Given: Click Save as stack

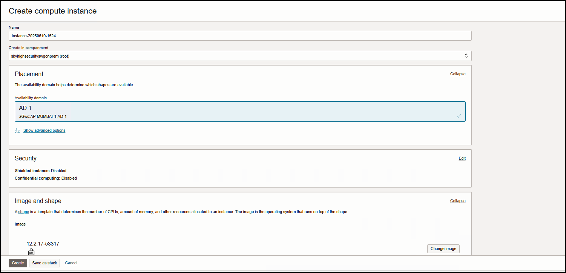Looking at the screenshot, I should (44, 263).
